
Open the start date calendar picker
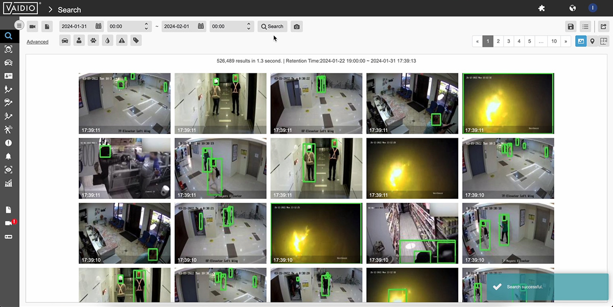click(99, 27)
